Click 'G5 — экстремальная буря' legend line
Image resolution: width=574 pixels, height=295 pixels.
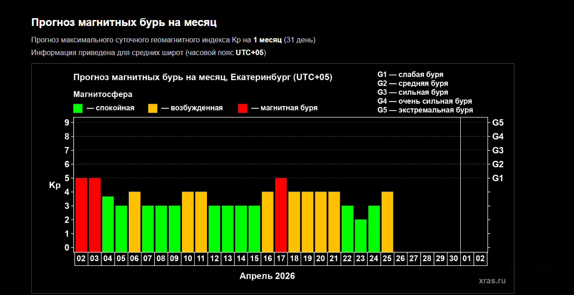click(425, 110)
